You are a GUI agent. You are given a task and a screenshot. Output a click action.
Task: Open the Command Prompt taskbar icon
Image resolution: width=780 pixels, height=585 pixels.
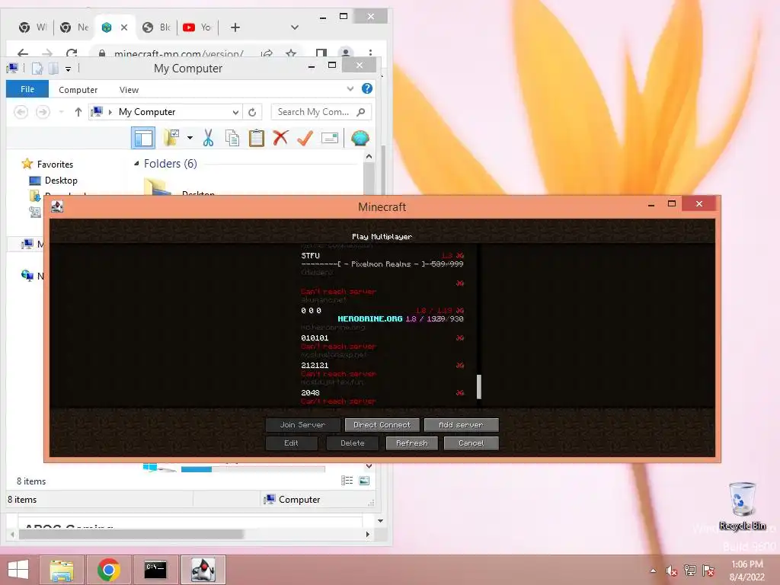point(155,570)
